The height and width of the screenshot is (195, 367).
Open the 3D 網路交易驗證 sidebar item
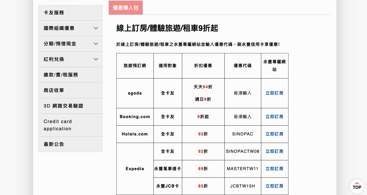point(70,106)
